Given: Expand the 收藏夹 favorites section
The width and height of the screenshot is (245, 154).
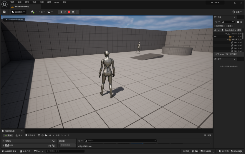Looking at the screenshot, I should click(3, 141).
